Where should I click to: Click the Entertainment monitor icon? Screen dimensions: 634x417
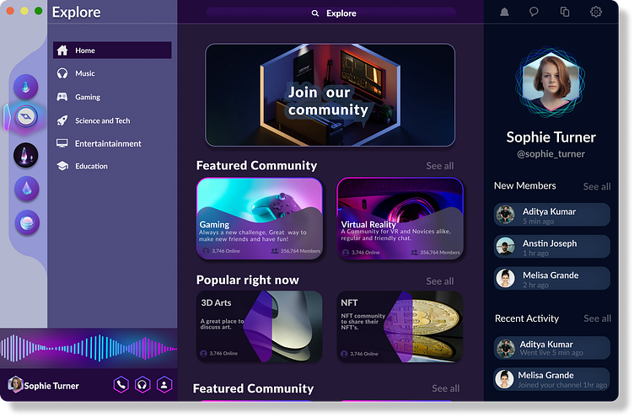(x=62, y=143)
